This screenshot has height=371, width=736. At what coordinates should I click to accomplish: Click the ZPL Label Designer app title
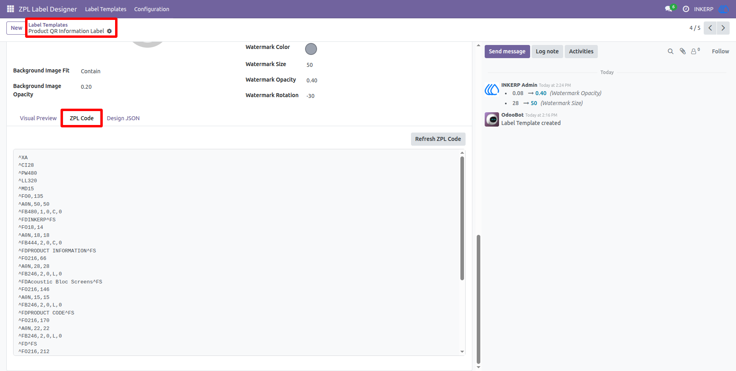coord(48,9)
